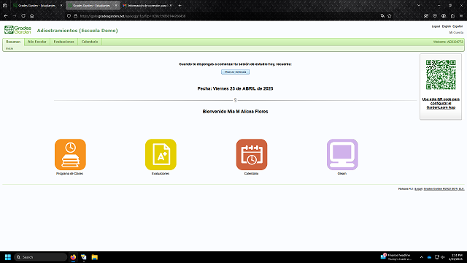Open File Explorer from taskbar

[x=95, y=257]
